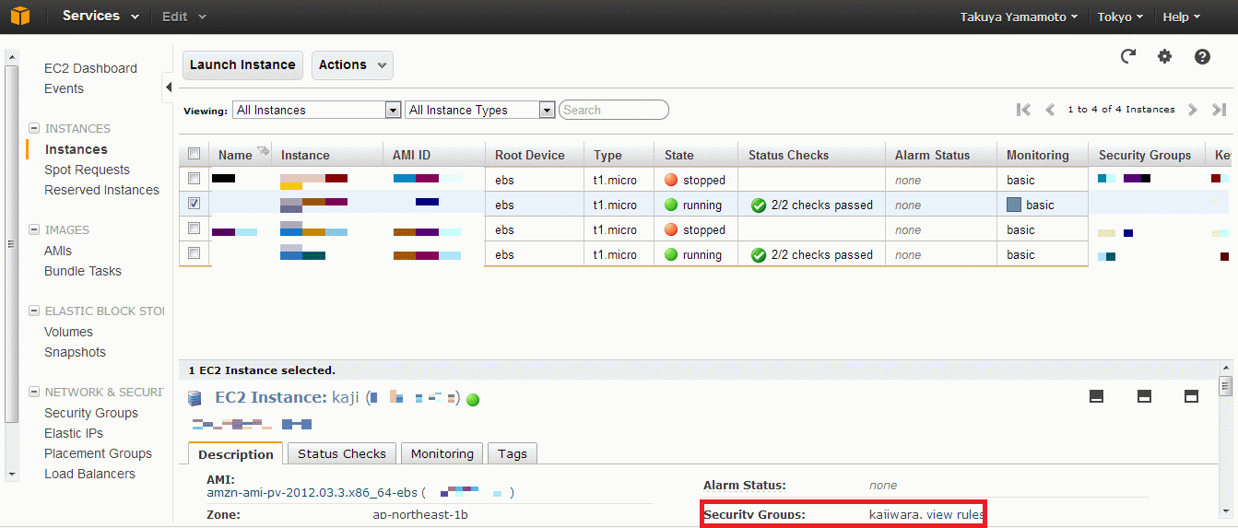Open Takuya Yamamoto account menu

coord(1019,17)
